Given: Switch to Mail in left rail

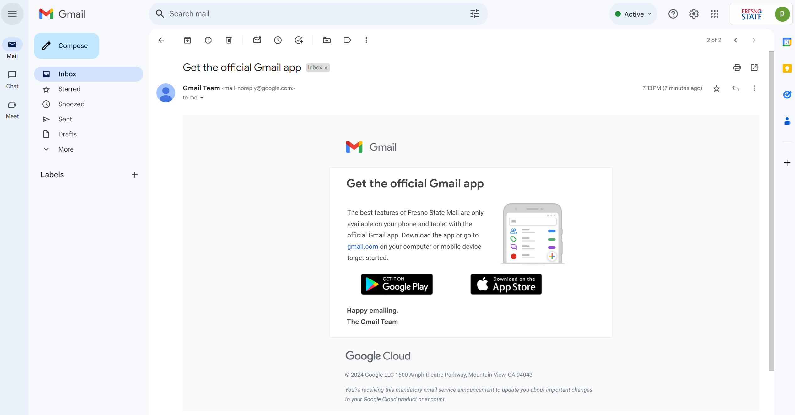Looking at the screenshot, I should coord(12,49).
